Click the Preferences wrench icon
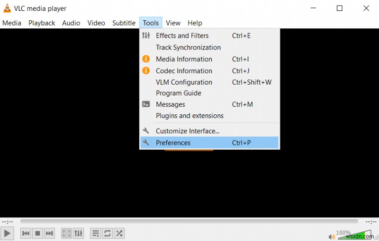 click(x=146, y=142)
